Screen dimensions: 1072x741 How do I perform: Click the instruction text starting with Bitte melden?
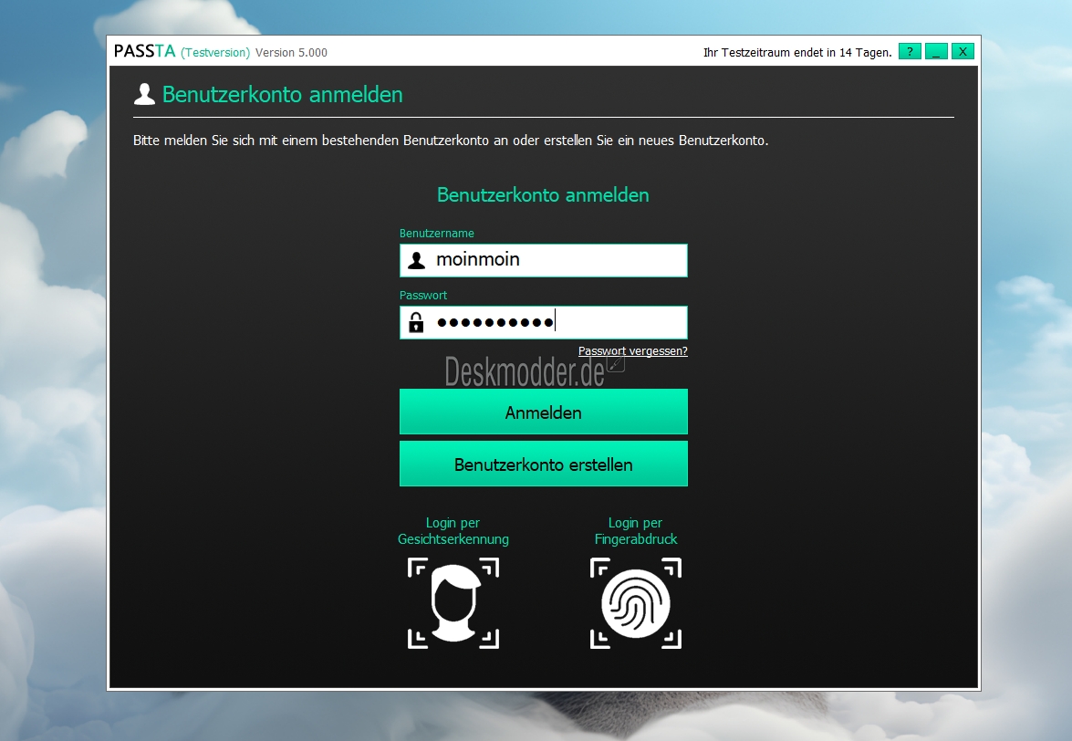point(451,141)
